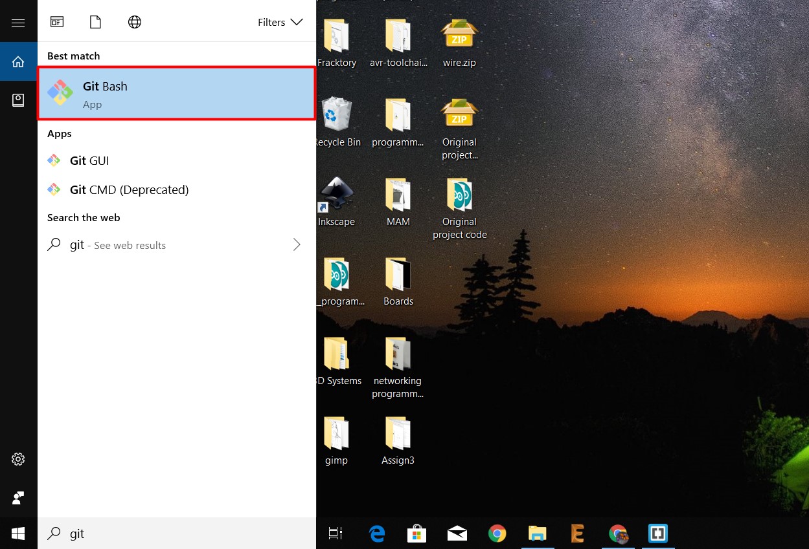Open the Notebook icon in the search sidebar

click(x=18, y=100)
